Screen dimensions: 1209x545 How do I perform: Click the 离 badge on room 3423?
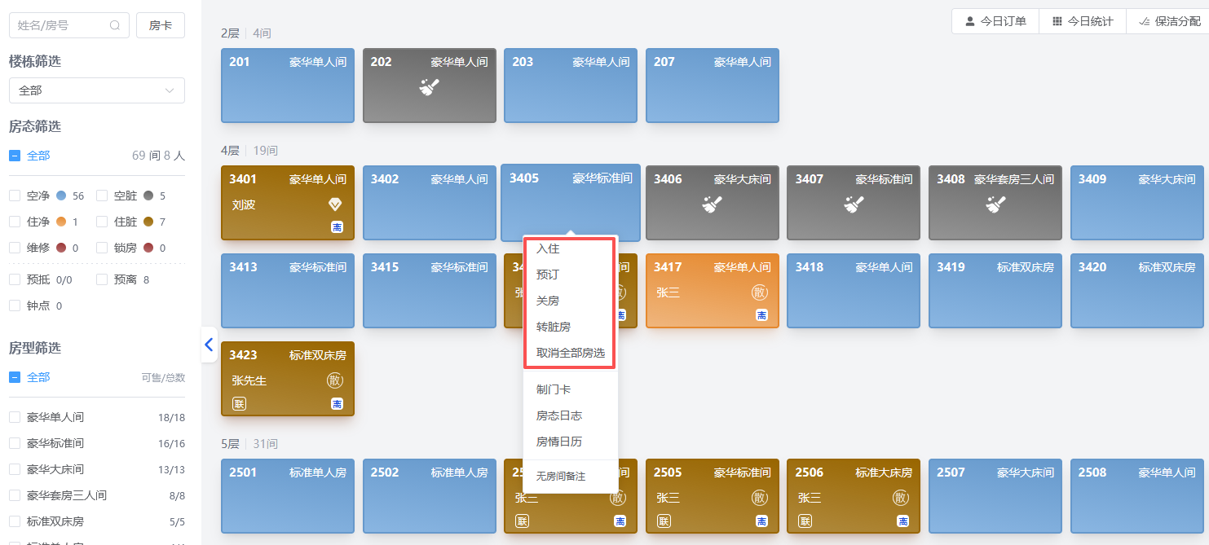click(337, 403)
